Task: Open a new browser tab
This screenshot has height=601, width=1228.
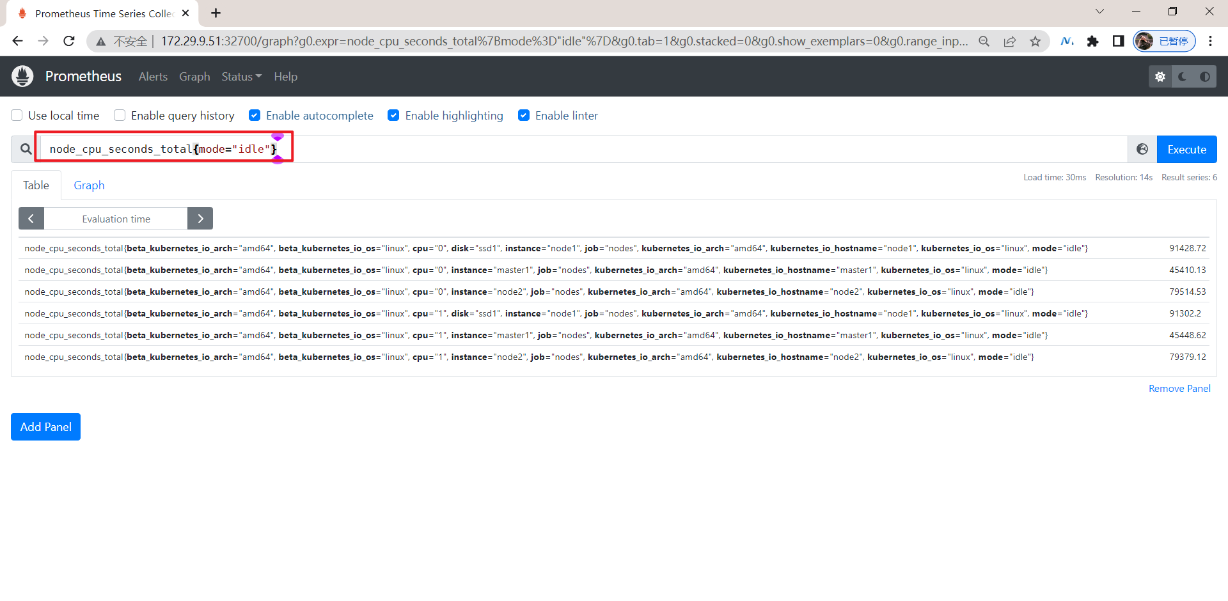Action: 216,13
